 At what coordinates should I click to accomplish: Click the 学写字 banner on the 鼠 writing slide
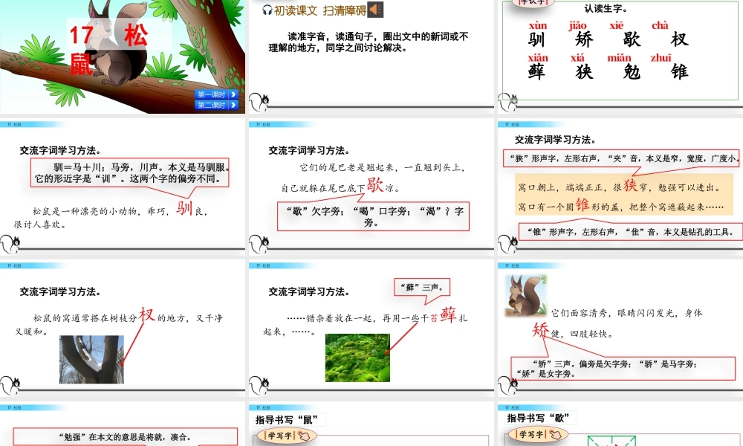click(x=281, y=435)
